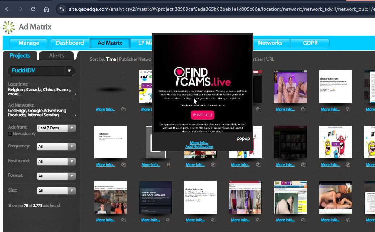This screenshot has width=375, height=232.
Task: Select the Projects side tab
Action: tap(20, 56)
